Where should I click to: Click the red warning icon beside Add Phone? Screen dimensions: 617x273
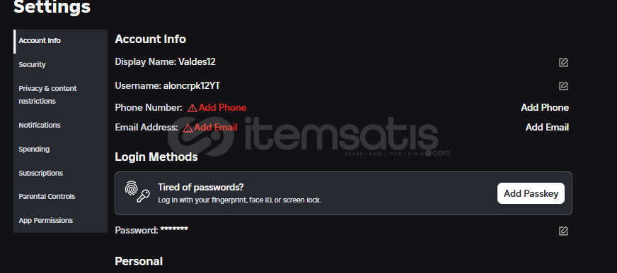pos(192,108)
